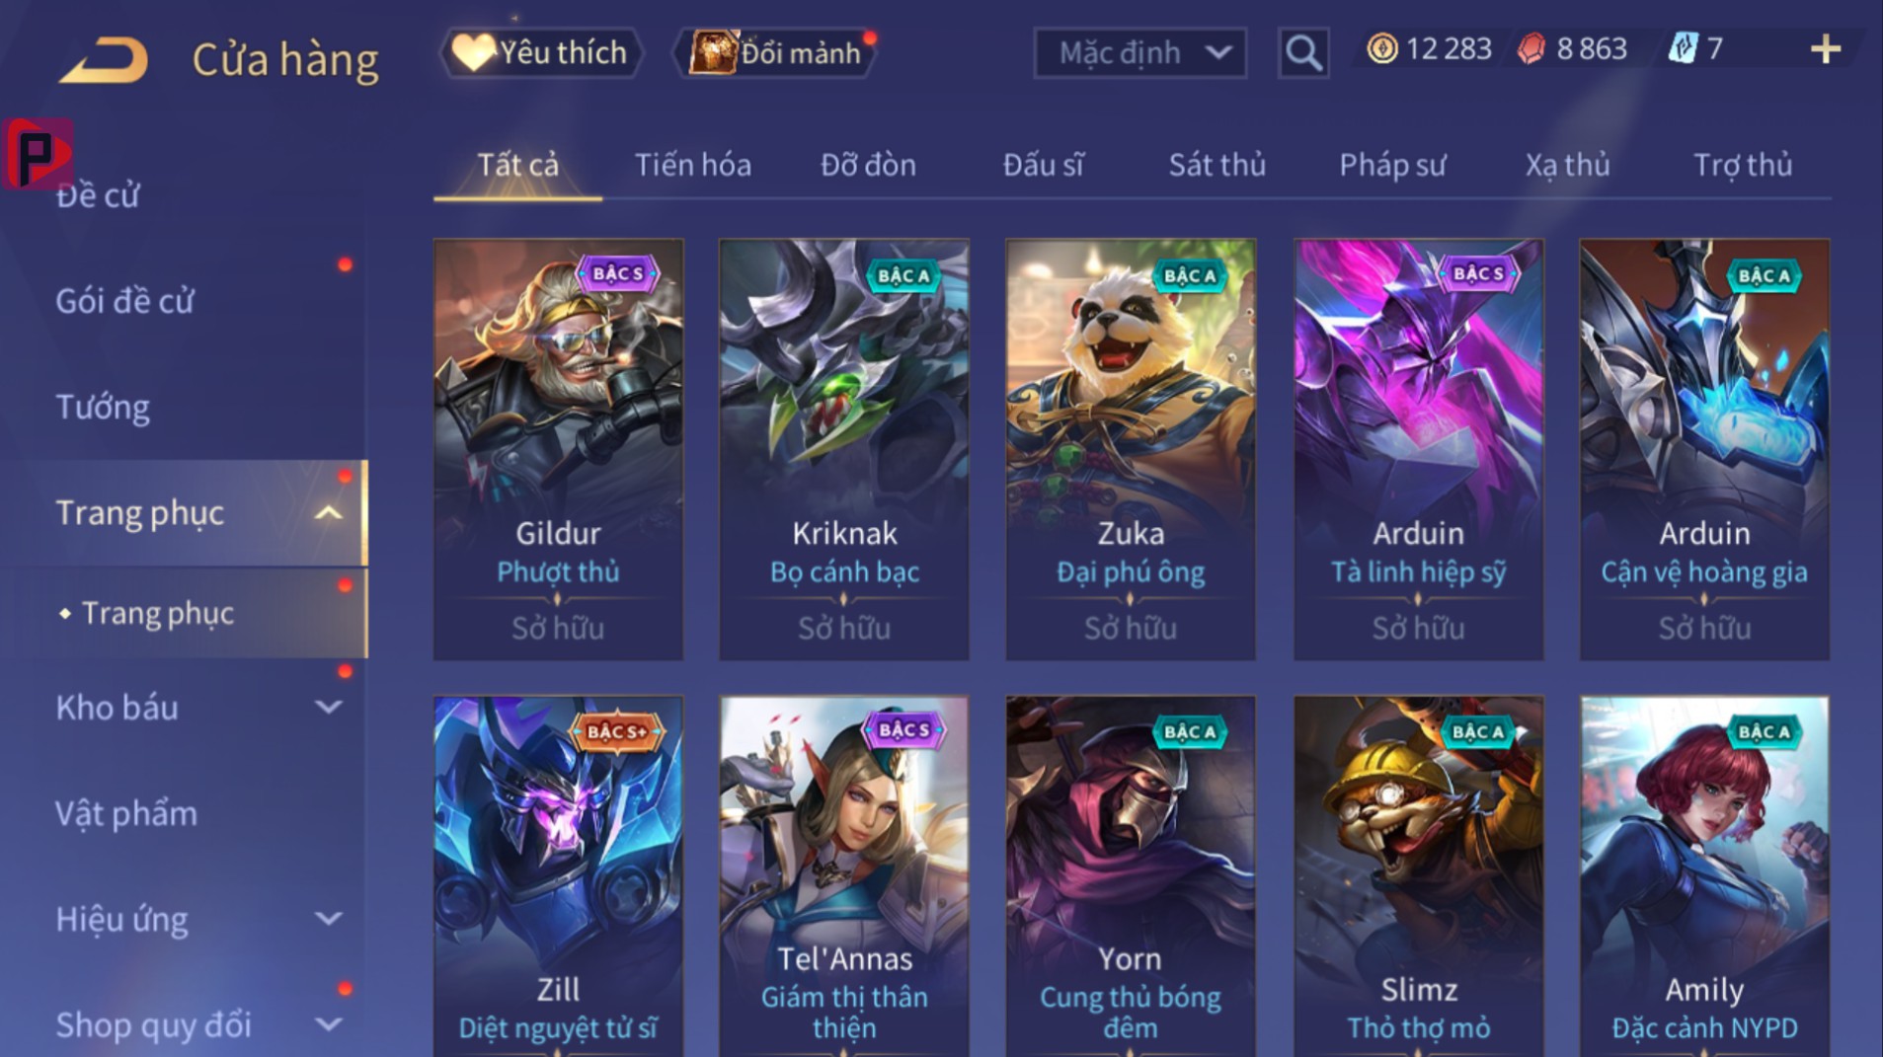Select Gói đề cử in sidebar
The height and width of the screenshot is (1057, 1883).
(x=124, y=301)
